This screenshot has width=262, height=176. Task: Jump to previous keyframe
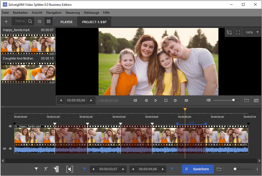(x=135, y=100)
